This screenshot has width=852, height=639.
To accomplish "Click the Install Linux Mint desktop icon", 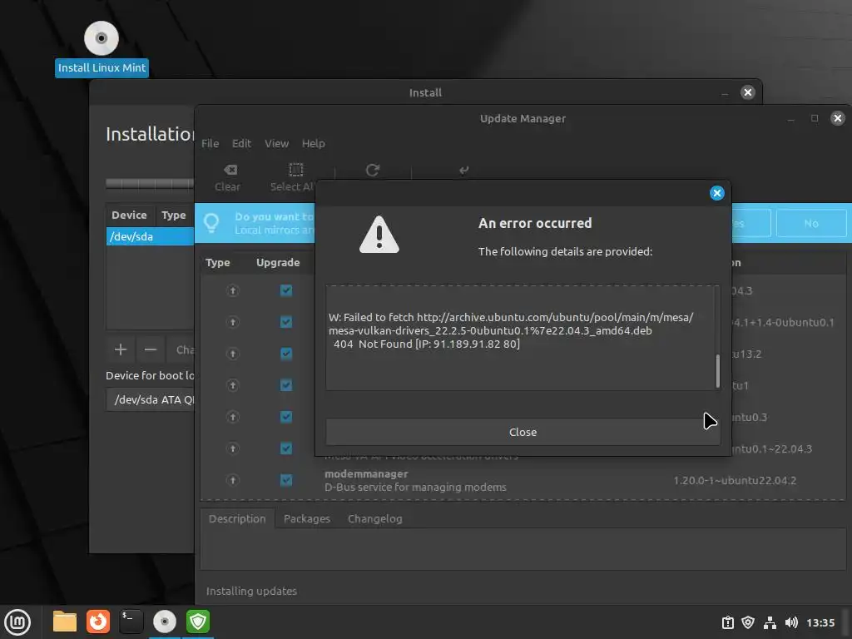I will 102,49.
